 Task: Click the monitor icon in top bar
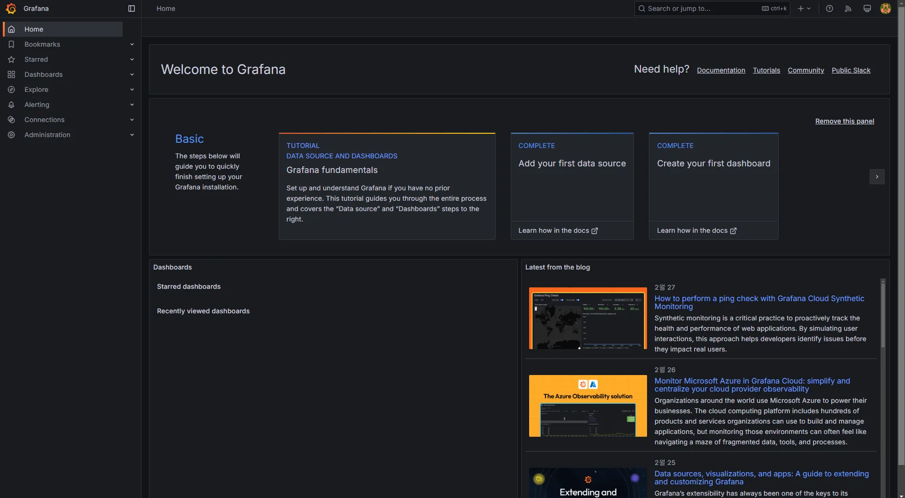pyautogui.click(x=867, y=8)
